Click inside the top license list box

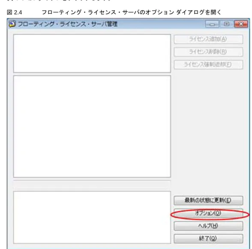[92, 53]
